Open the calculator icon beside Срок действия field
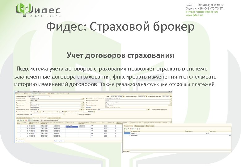Screen dimensions: 241x167 [x=40, y=112]
